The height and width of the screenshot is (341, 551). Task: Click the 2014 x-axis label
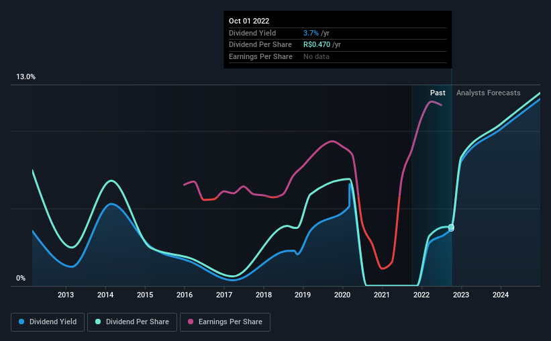tap(105, 295)
